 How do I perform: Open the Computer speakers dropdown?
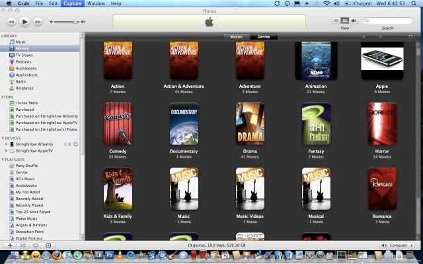click(401, 245)
